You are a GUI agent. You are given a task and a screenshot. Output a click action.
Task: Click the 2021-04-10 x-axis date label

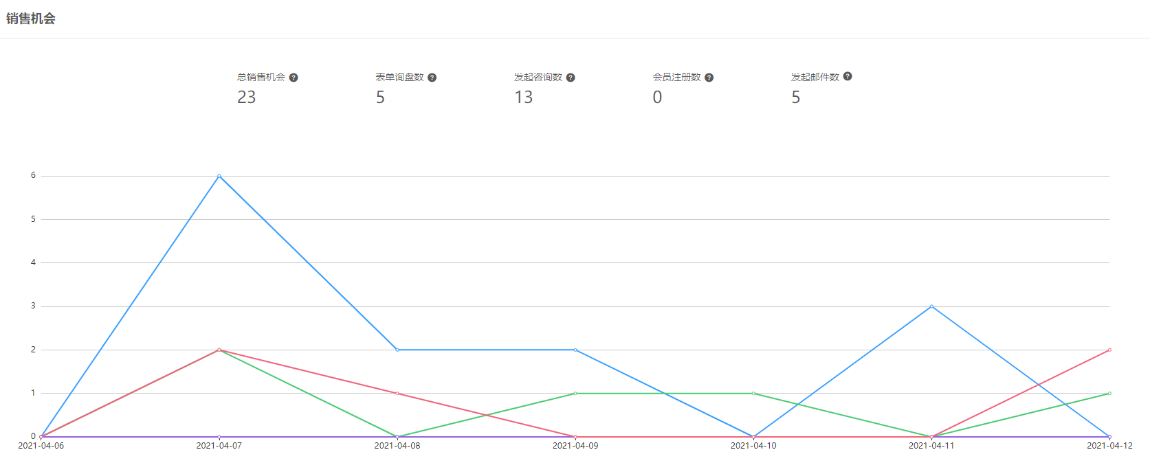tap(753, 446)
